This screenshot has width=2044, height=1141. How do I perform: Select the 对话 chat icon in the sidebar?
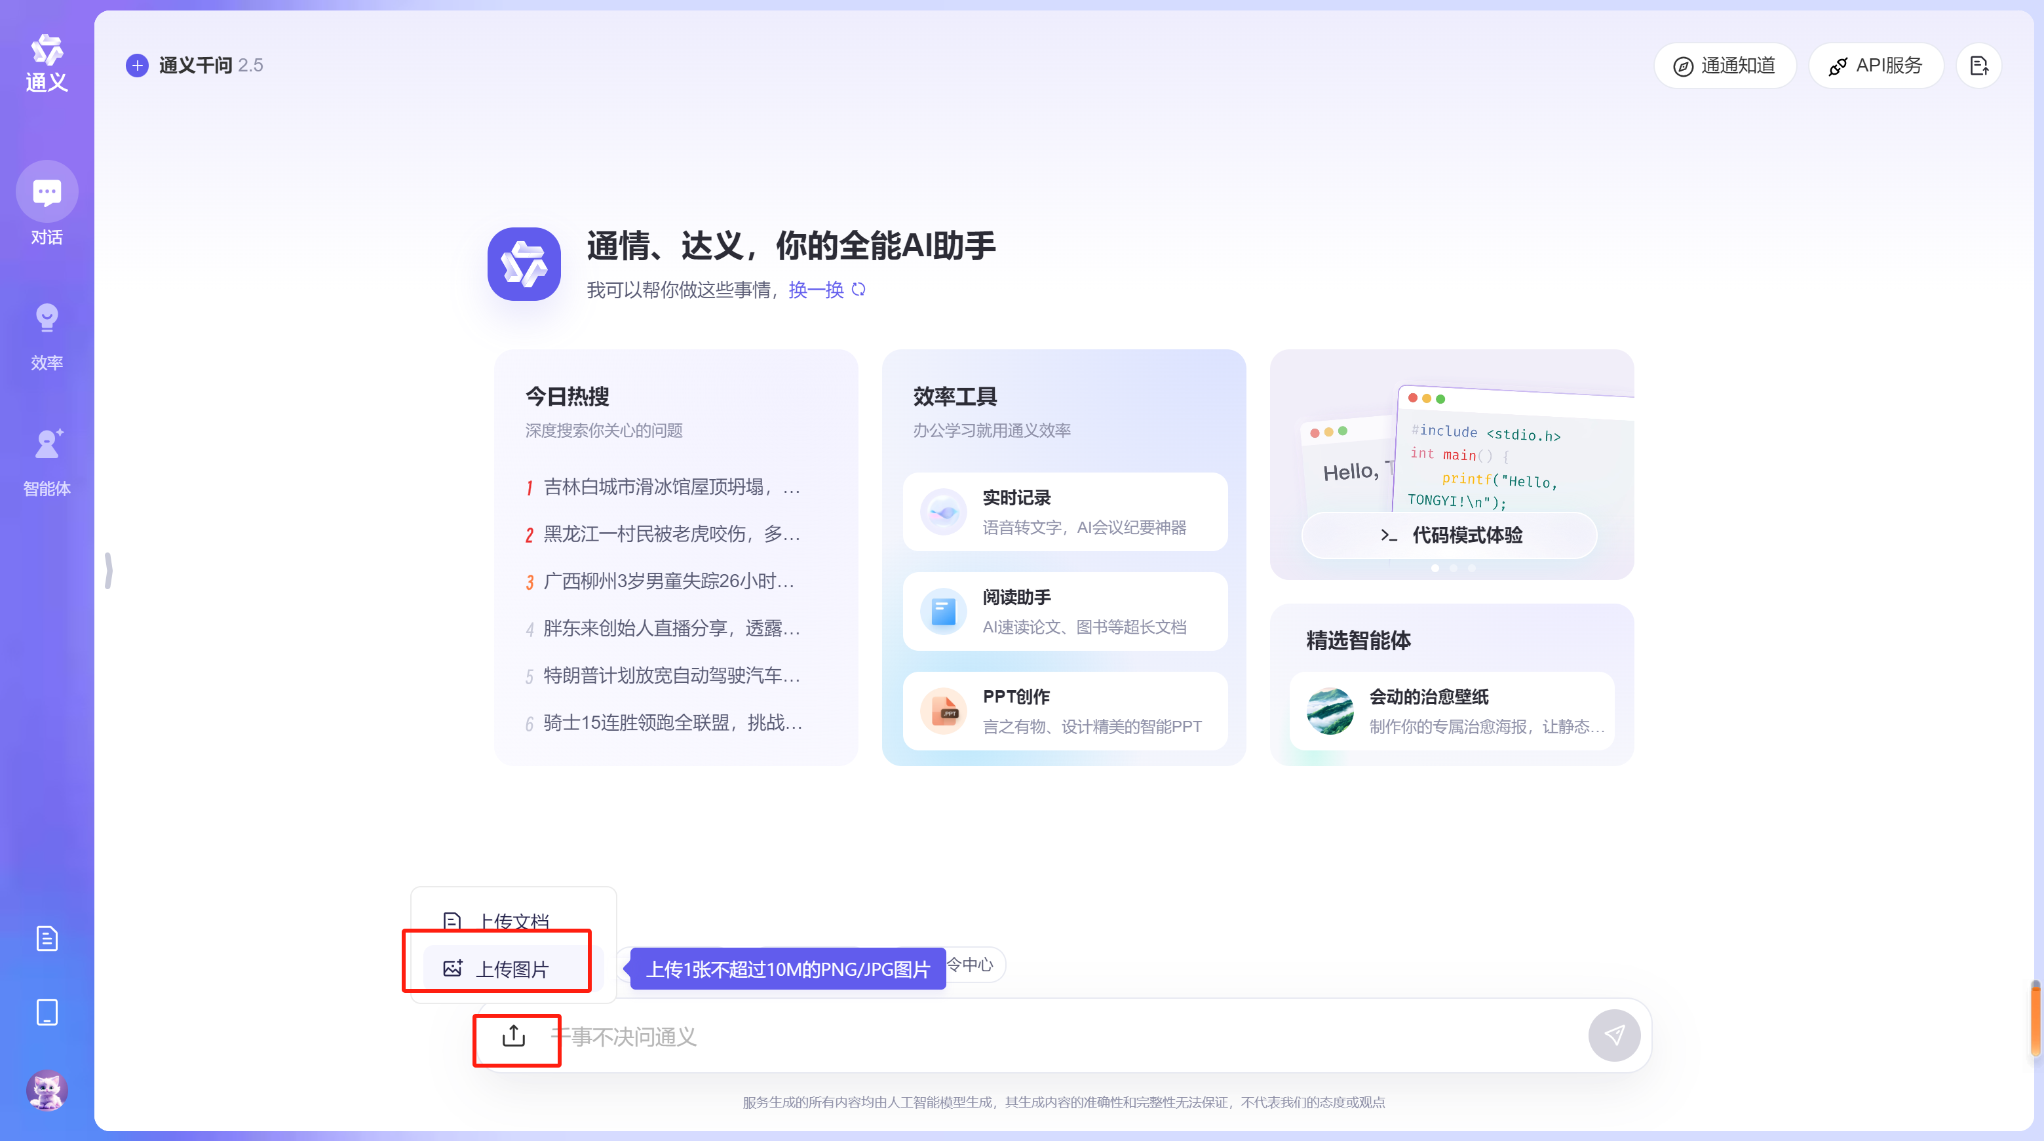coord(46,191)
